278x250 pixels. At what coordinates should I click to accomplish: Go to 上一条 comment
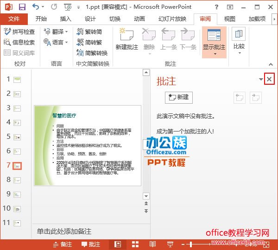tap(169, 39)
